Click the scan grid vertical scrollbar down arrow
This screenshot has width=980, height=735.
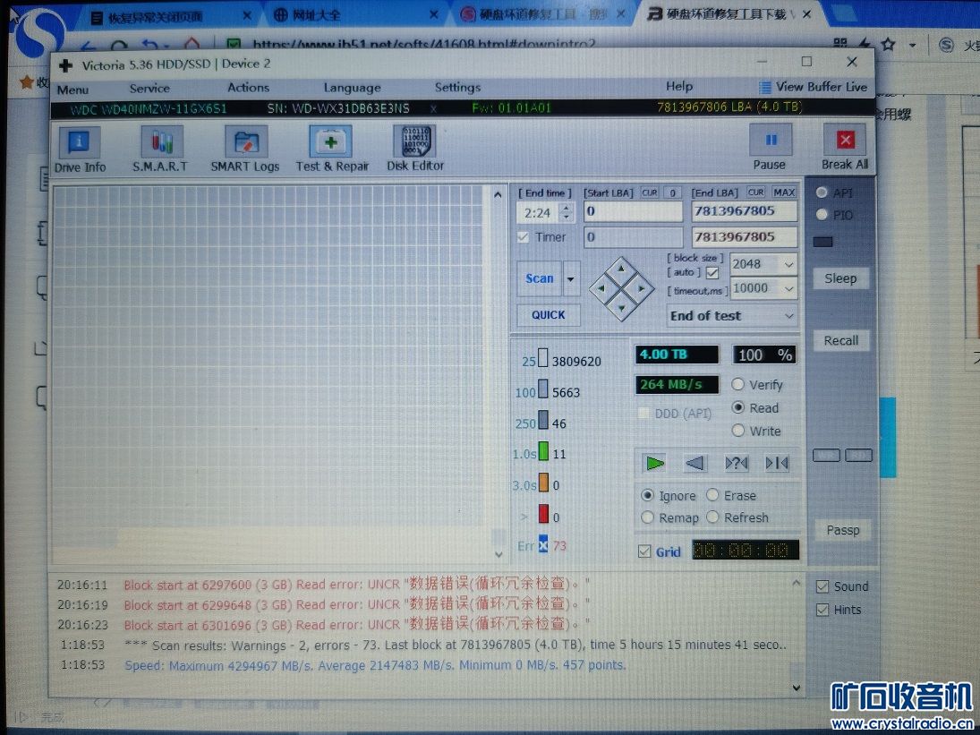499,554
